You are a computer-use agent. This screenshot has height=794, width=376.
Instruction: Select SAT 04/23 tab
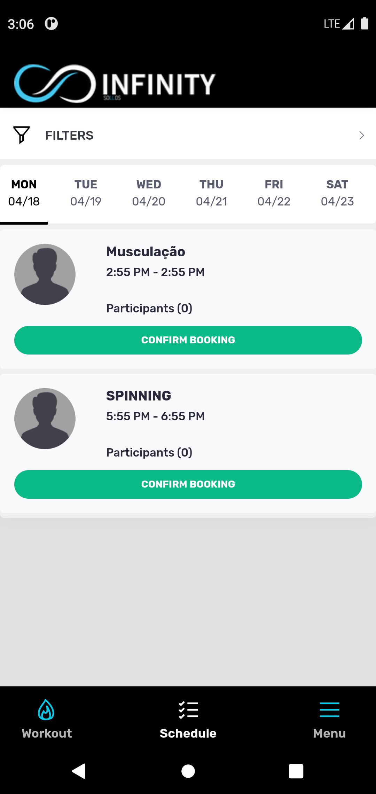click(337, 193)
